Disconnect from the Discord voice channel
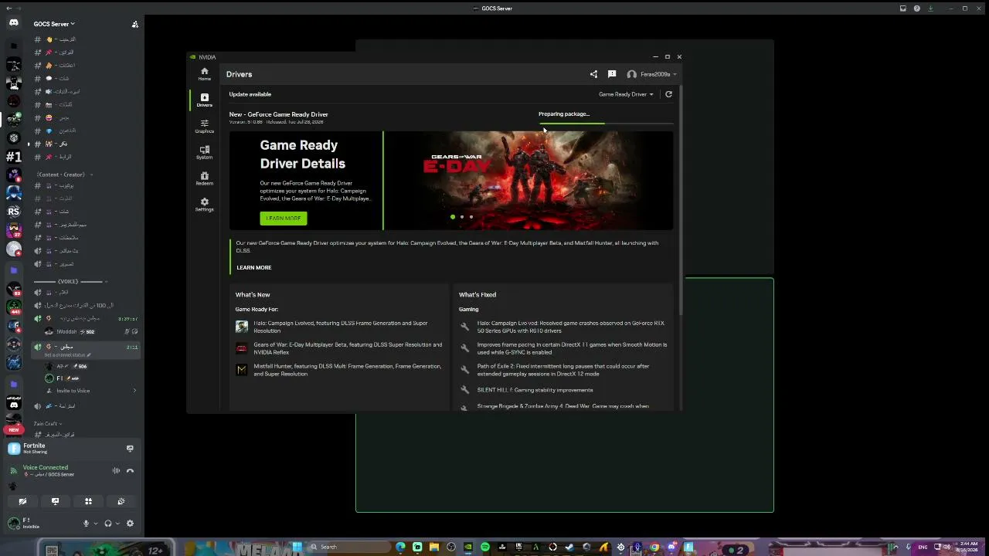The width and height of the screenshot is (989, 556). [x=130, y=470]
